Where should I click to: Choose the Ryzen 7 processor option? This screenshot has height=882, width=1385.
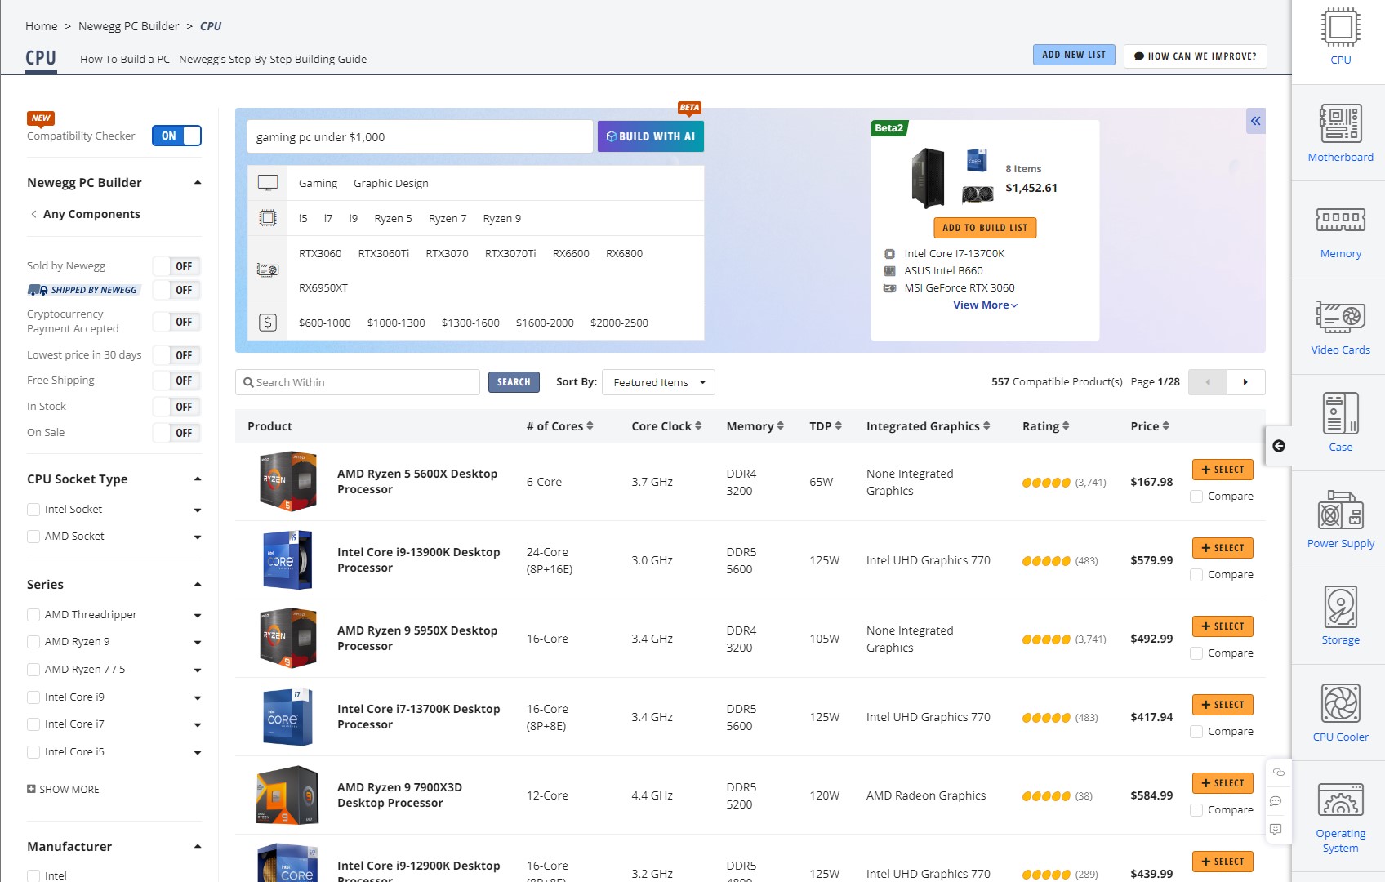pos(448,218)
